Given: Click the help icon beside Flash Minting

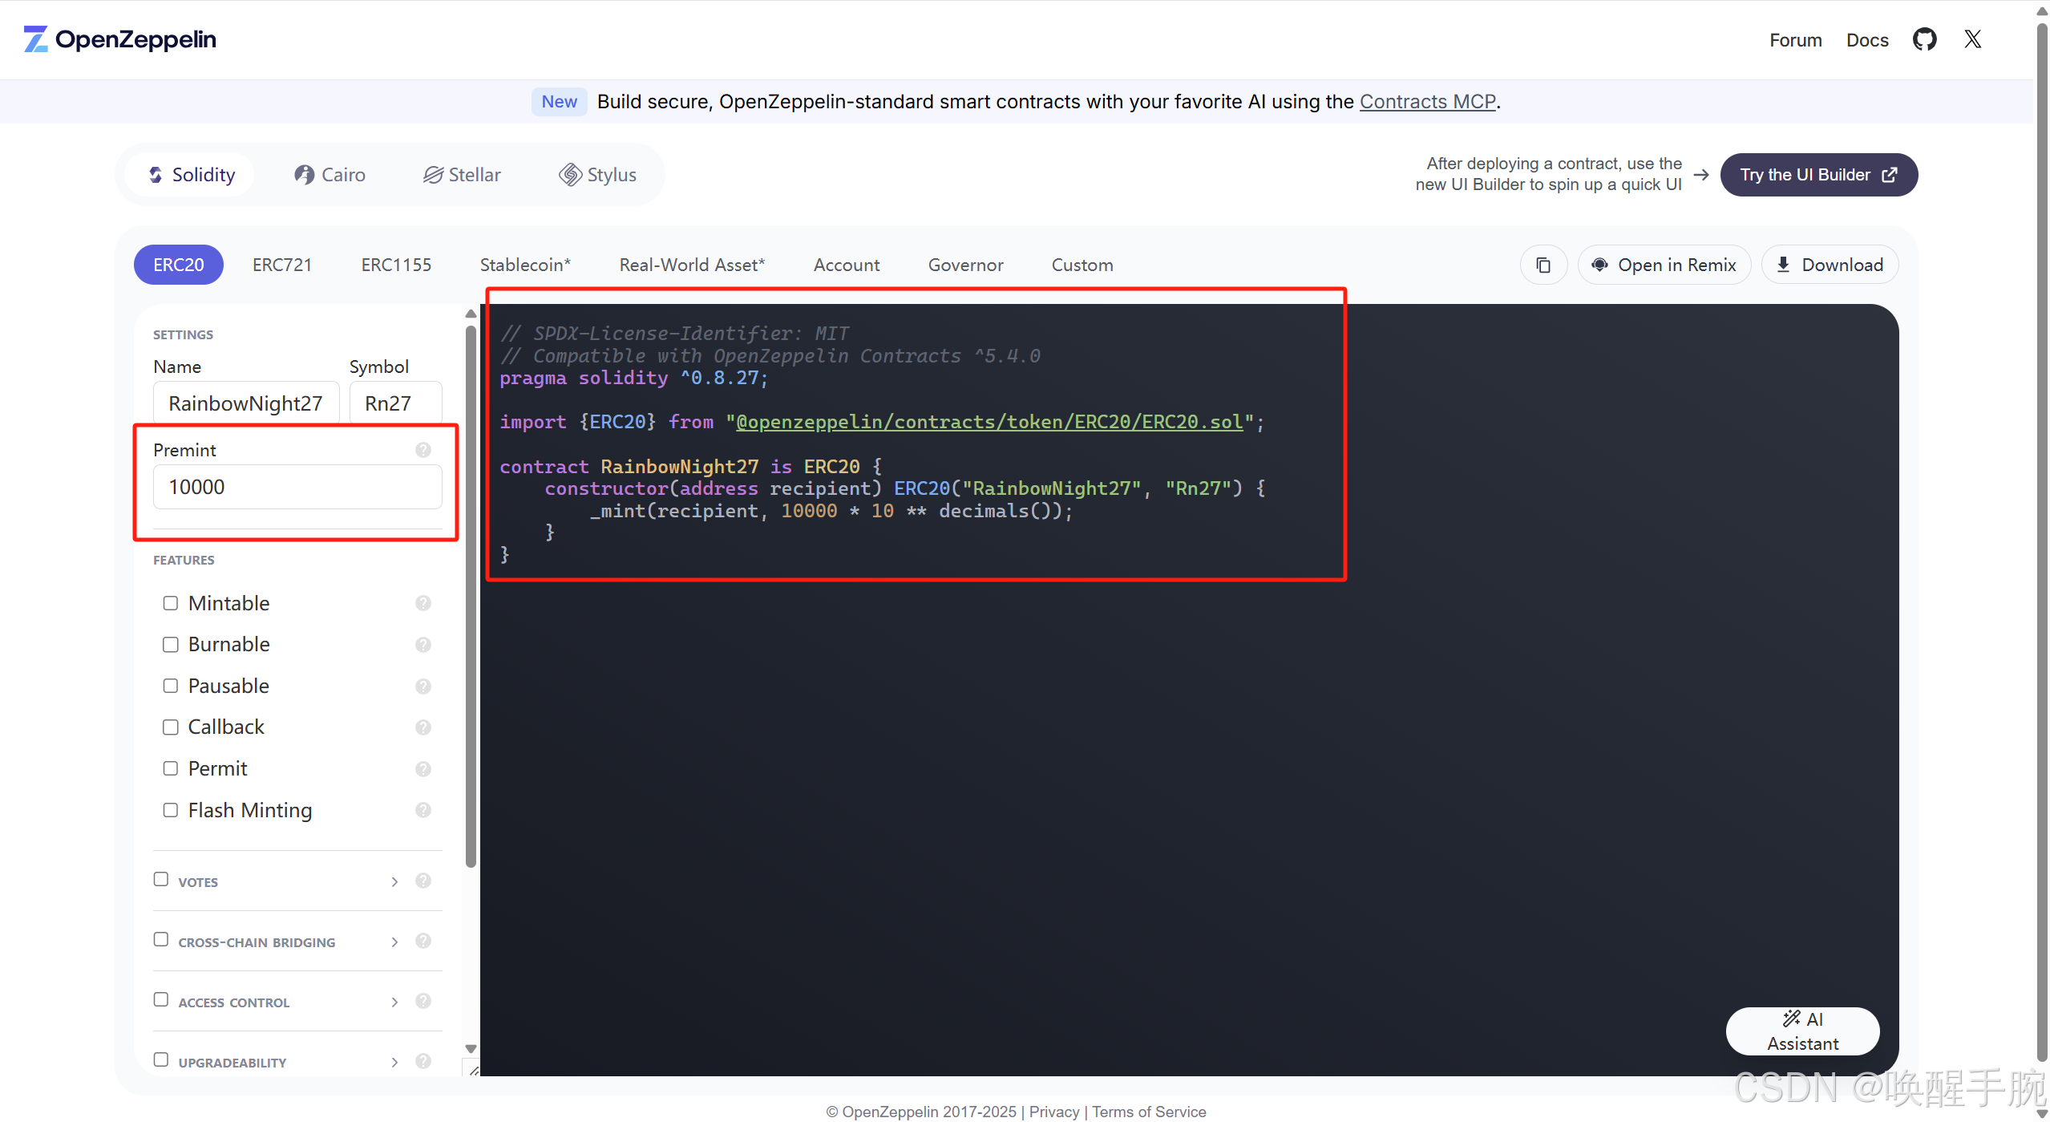Looking at the screenshot, I should (x=423, y=810).
